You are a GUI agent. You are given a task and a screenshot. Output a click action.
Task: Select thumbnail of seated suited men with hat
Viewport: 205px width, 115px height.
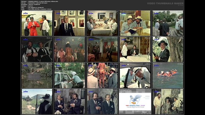click(69, 101)
